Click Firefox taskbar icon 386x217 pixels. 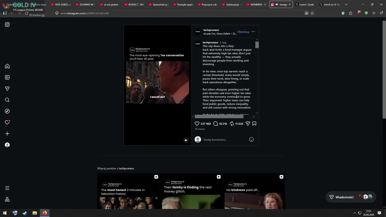(x=45, y=213)
